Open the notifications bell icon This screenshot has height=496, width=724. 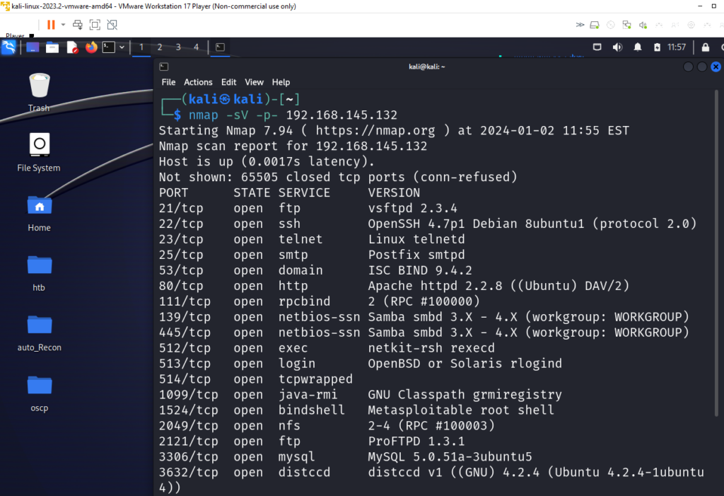pos(638,47)
